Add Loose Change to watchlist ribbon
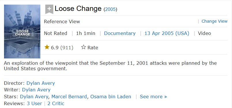The width and height of the screenshot is (232, 108). 49,9
